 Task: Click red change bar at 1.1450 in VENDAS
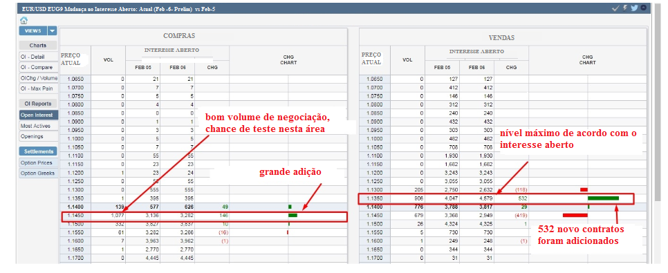click(x=575, y=215)
